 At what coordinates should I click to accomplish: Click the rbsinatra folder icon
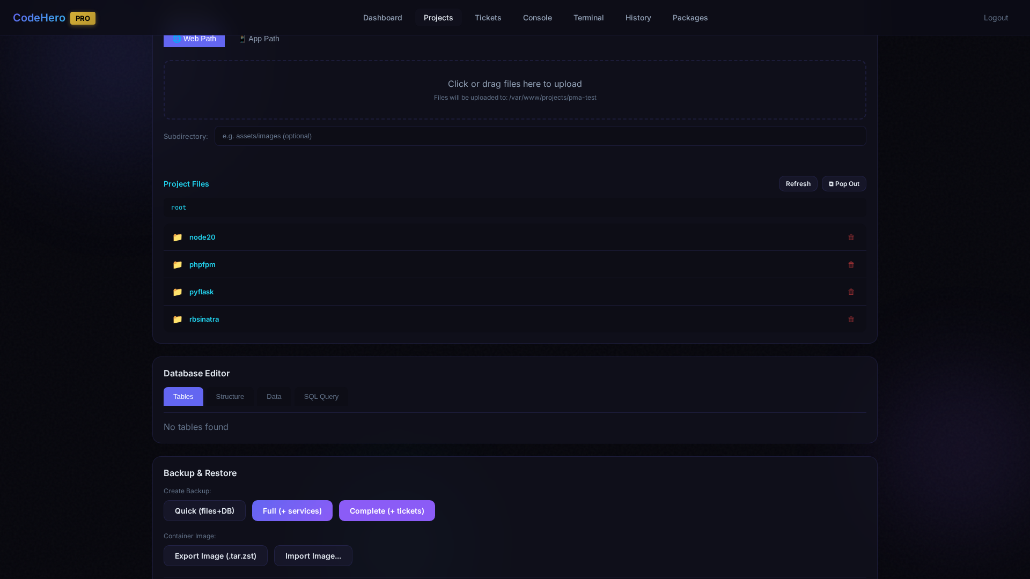tap(178, 319)
